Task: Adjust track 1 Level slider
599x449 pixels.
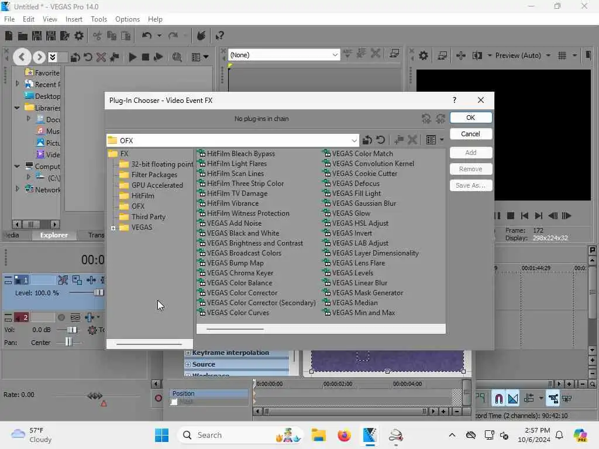Action: pyautogui.click(x=98, y=293)
